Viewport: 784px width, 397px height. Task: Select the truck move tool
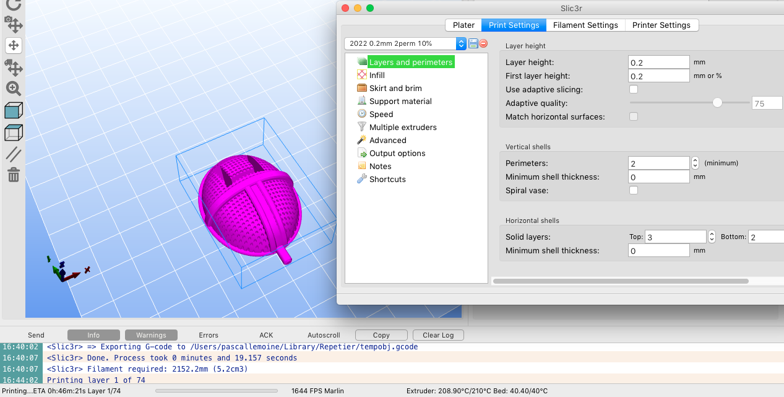14,67
